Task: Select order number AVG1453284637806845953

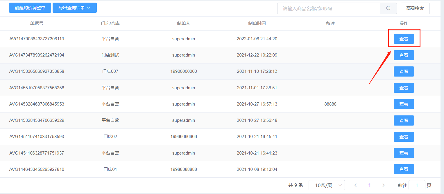Action: point(37,104)
